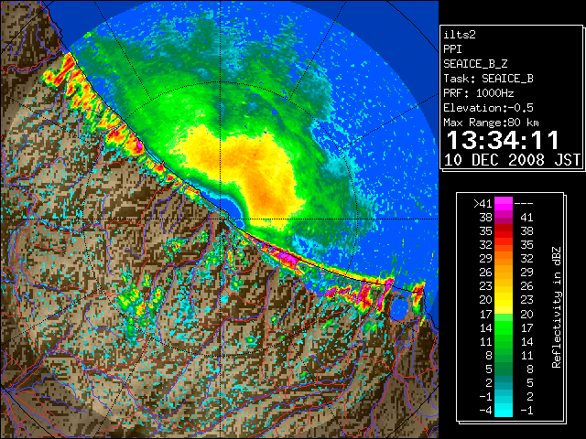Click the 'Reflectivity in dBZ' legend title
The height and width of the screenshot is (439, 586).
557,307
